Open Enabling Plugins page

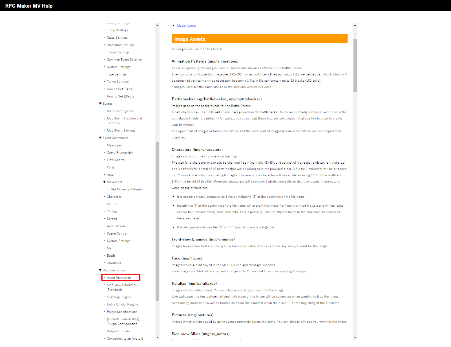pos(119,297)
